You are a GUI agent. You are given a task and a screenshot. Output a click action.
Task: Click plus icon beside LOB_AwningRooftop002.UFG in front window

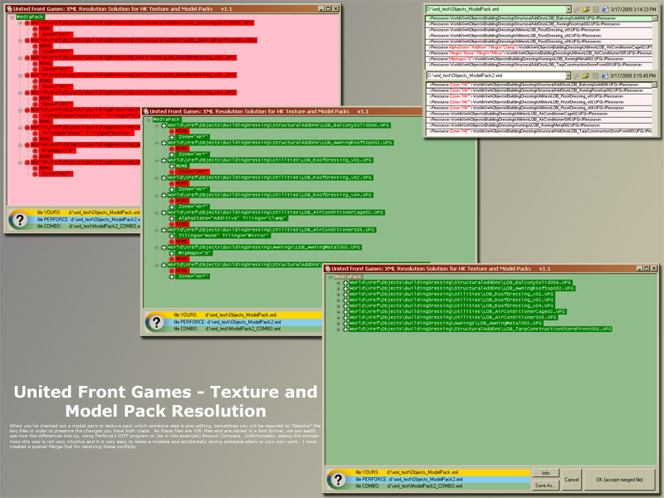click(x=345, y=288)
